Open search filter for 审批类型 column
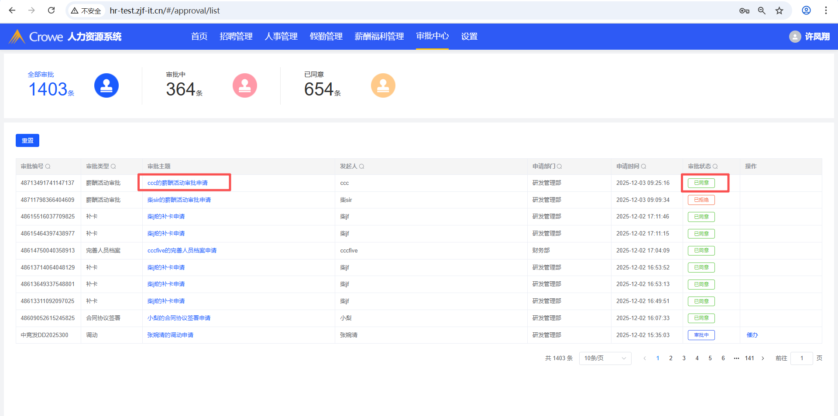The width and height of the screenshot is (838, 416). [113, 167]
